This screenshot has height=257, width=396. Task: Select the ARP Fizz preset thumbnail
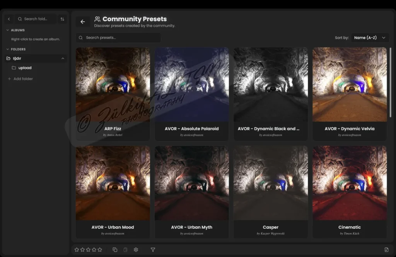113,85
